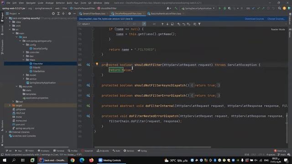The width and height of the screenshot is (292, 164).
Task: Click the user account icon in the toolbar
Action: point(168,8)
